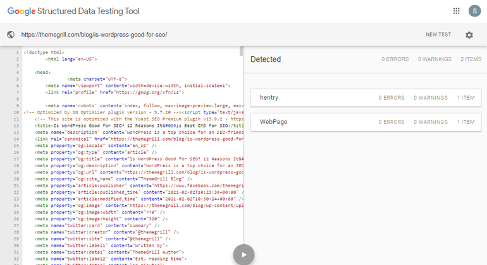Image resolution: width=487 pixels, height=265 pixels.
Task: Click 0 ERRORS in the Detected header
Action: tap(395, 59)
